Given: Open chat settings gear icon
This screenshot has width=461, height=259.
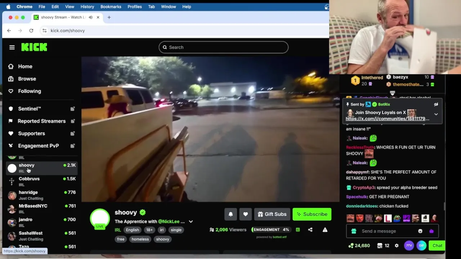Looking at the screenshot, I should point(397,246).
